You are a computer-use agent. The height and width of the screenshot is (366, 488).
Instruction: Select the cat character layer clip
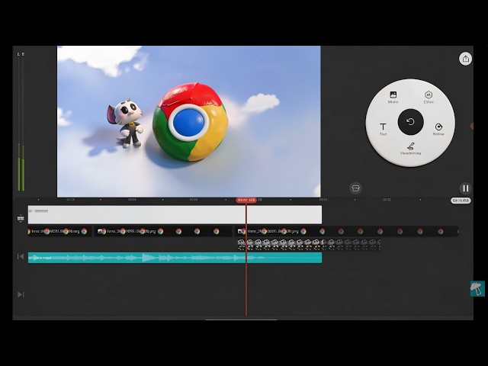pyautogui.click(x=309, y=245)
